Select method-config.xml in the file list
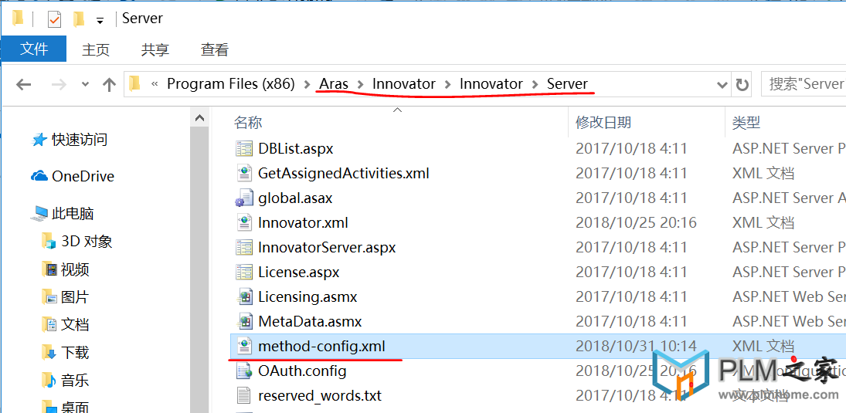Image resolution: width=846 pixels, height=413 pixels. (322, 346)
